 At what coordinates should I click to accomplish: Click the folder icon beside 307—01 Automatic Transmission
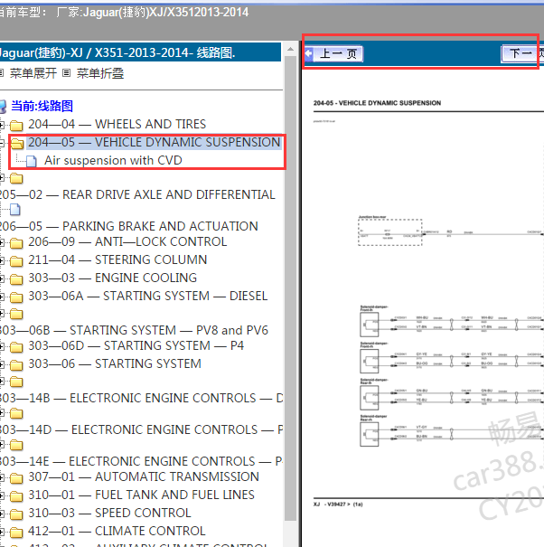pyautogui.click(x=16, y=478)
